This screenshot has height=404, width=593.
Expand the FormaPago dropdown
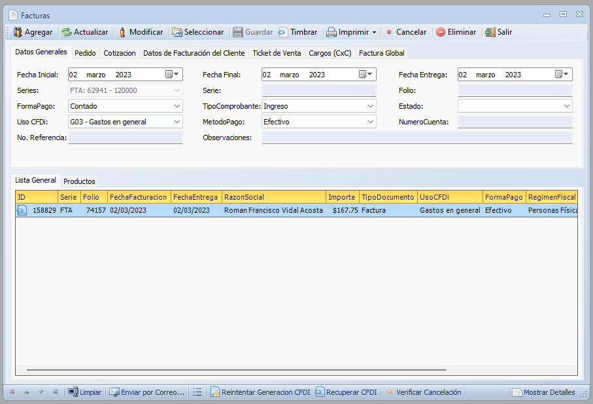(x=177, y=106)
